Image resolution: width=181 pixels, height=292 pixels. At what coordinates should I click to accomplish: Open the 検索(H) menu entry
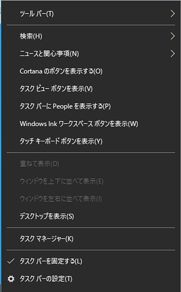(91, 36)
